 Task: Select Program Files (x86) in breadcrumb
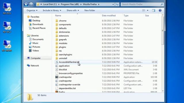click(x=70, y=4)
